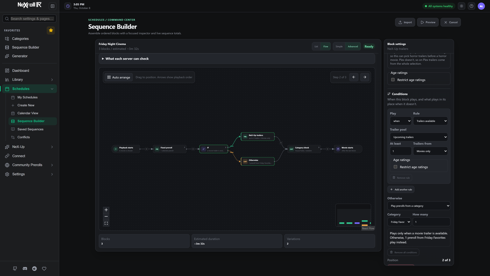Go to next step arrow
490x276 pixels.
365,77
